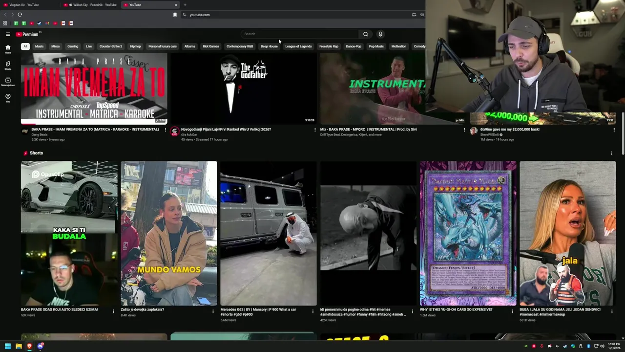Screen dimensions: 625x352
Task: Play the Mercedes G63 Mansory short thumbnail
Action: (x=269, y=233)
